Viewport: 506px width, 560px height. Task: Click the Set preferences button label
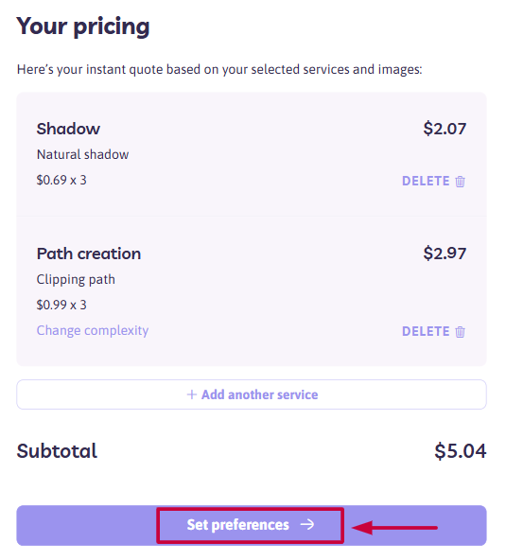(x=237, y=525)
